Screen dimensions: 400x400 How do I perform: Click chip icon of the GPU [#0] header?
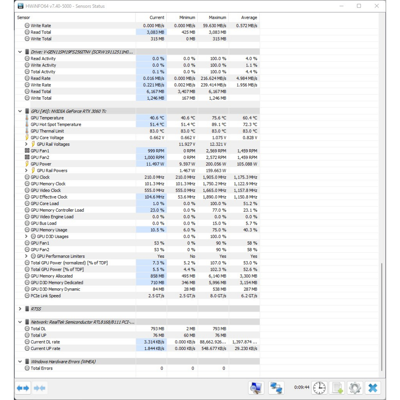coord(27,111)
